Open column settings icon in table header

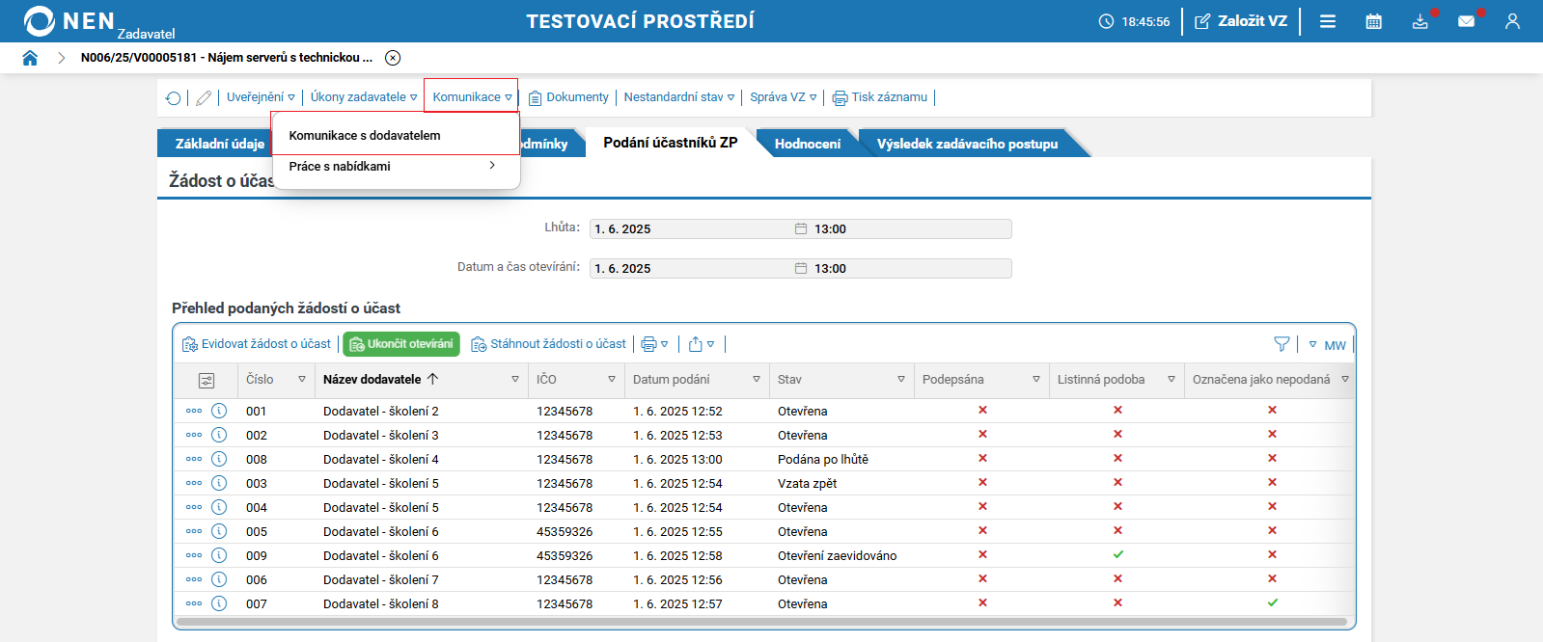point(206,380)
